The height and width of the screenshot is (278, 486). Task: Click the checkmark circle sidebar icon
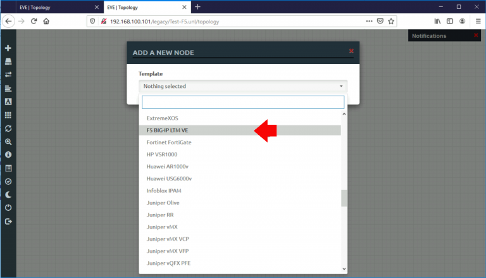click(8, 182)
